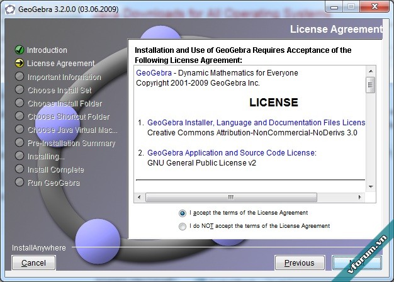Viewport: 394px width, 282px height.
Task: Select 'I do NOT accept the terms' radio button
Action: click(183, 227)
